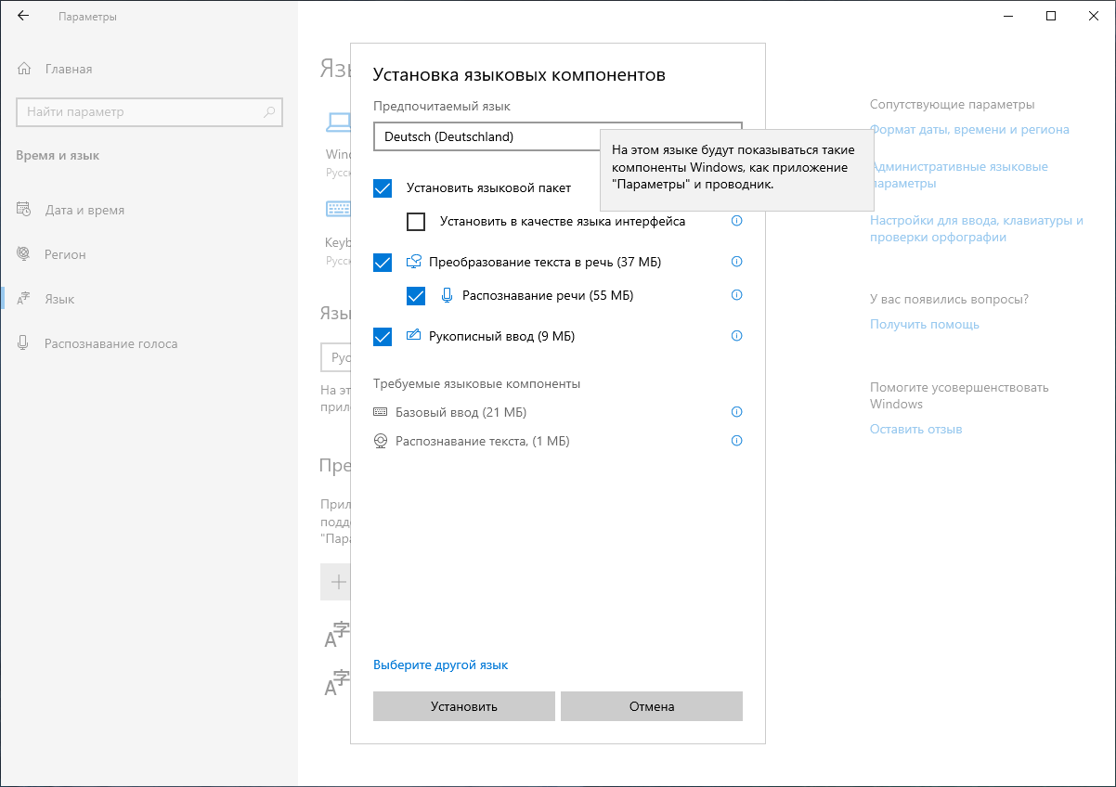Click info icon beside Рукописный ввод
This screenshot has height=787, width=1116.
(737, 336)
